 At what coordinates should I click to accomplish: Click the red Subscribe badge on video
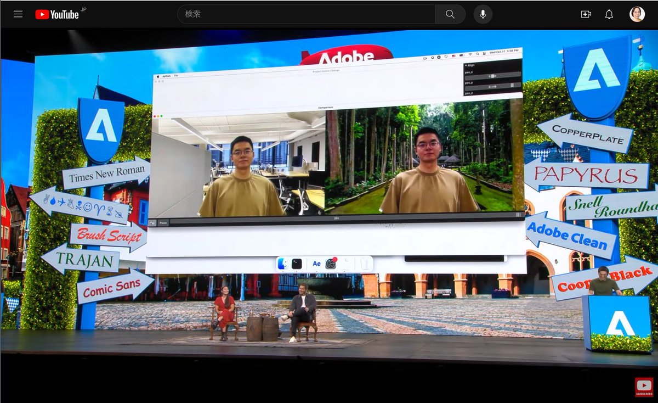pyautogui.click(x=644, y=386)
